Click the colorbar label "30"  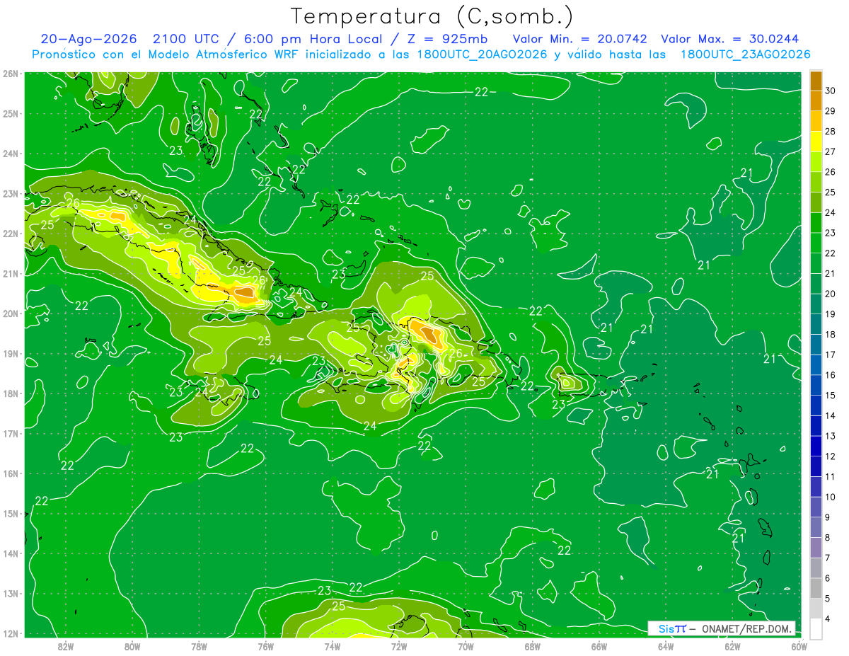click(830, 91)
